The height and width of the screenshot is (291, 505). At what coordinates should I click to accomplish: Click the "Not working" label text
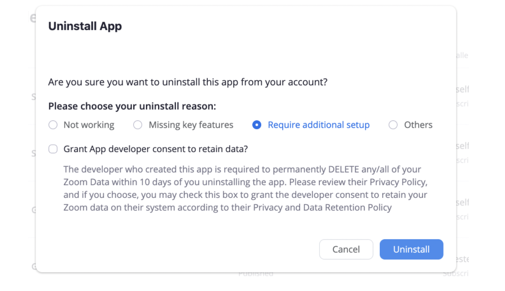(89, 125)
